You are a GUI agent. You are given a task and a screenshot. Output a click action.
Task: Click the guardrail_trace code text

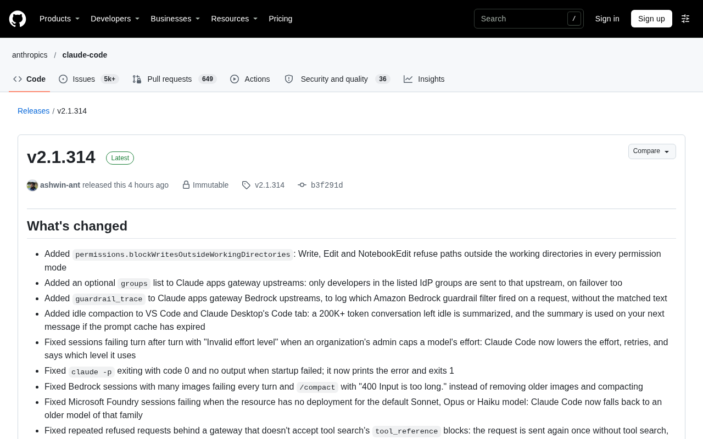coord(109,299)
